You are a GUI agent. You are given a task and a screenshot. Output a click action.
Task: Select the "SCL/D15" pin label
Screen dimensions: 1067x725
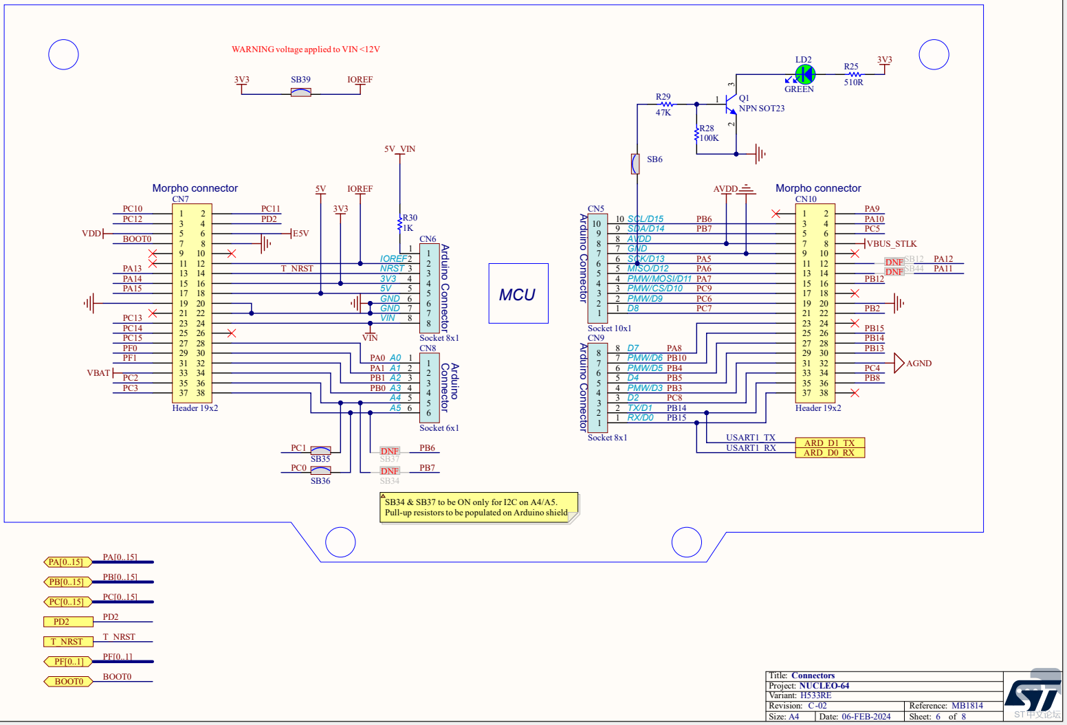coord(646,219)
